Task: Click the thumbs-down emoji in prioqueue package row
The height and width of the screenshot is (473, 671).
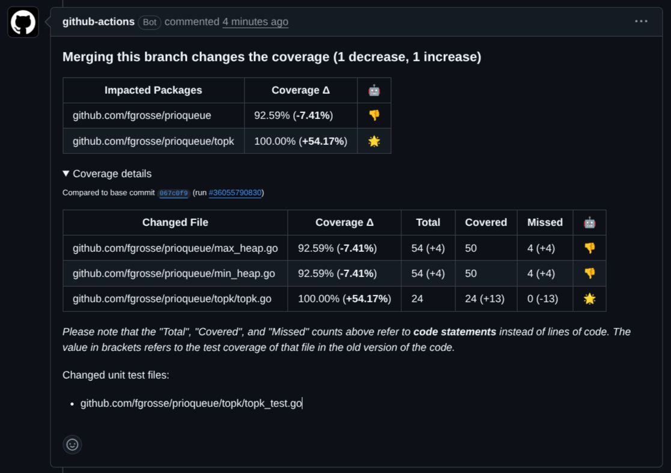Action: (374, 115)
